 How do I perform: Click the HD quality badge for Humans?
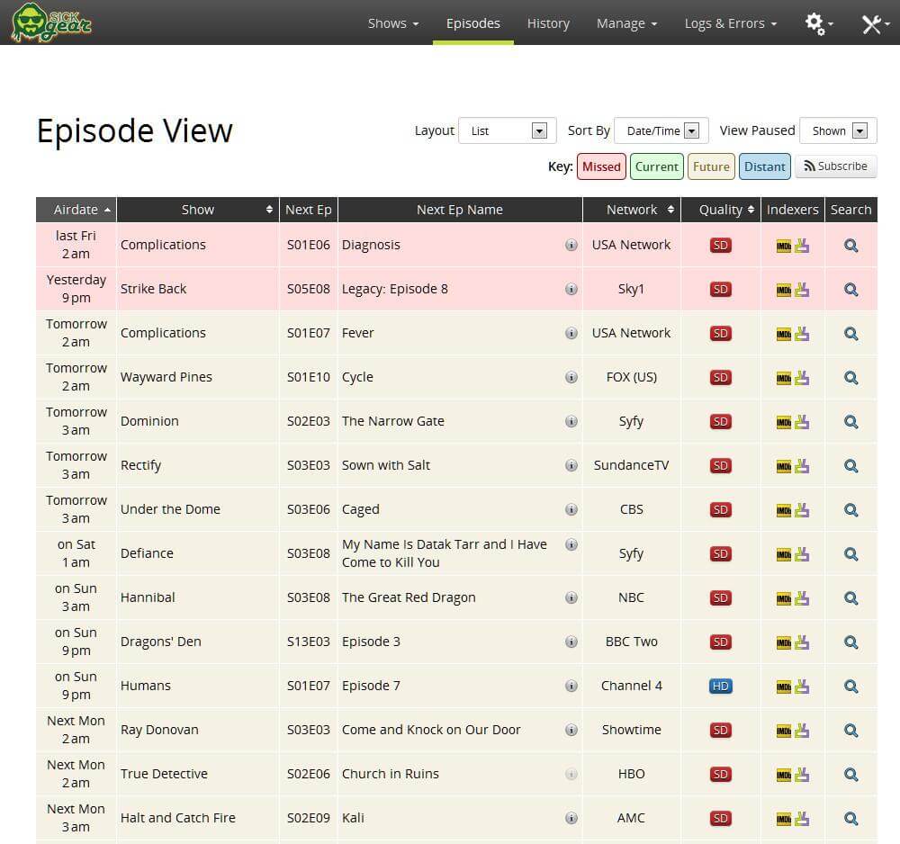(x=720, y=687)
